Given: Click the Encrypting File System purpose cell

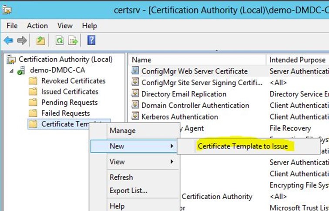Looking at the screenshot, I should tap(299, 185).
